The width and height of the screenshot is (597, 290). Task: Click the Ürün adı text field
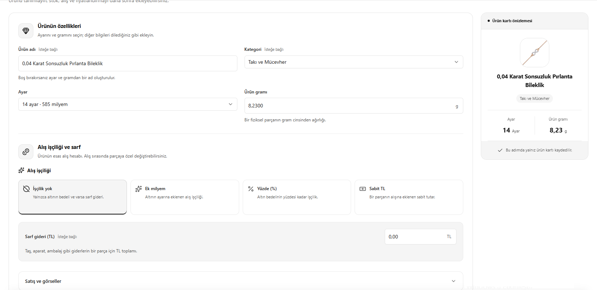[x=128, y=63]
